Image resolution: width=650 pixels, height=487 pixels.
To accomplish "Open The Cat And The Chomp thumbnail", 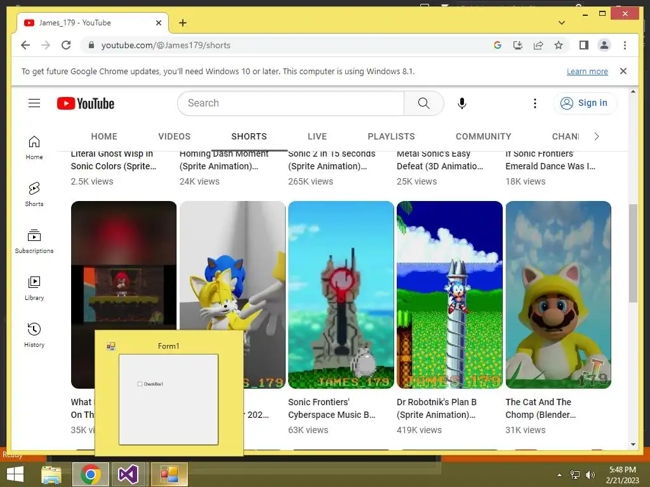I will (558, 295).
